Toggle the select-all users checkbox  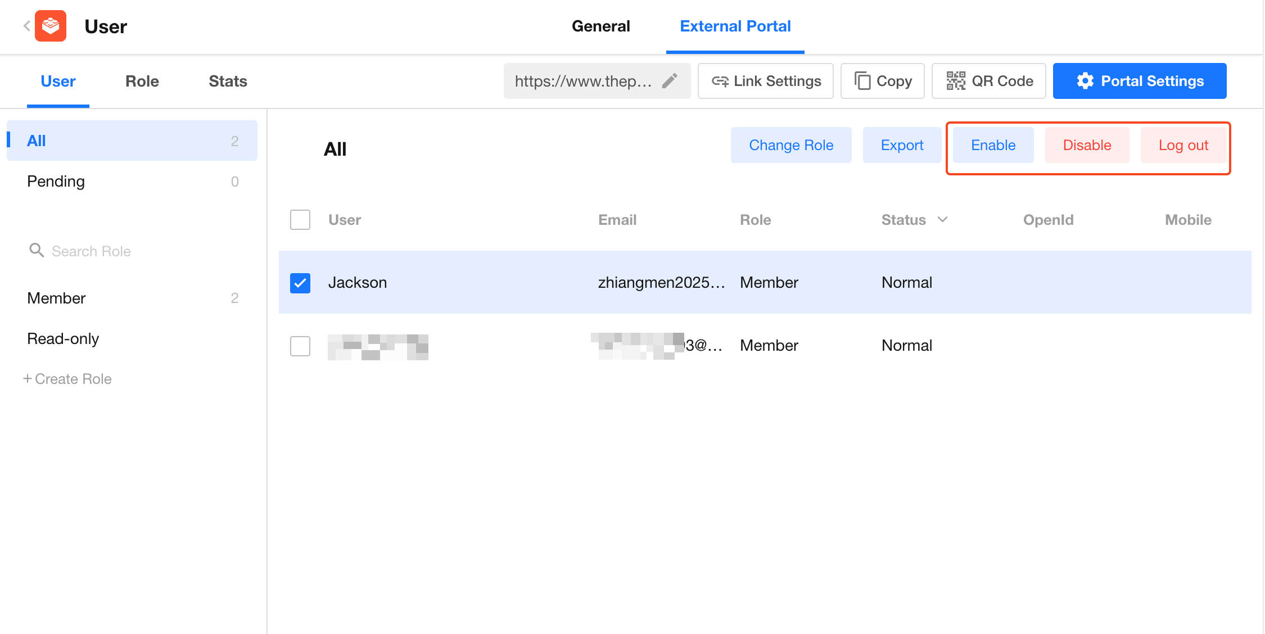300,220
